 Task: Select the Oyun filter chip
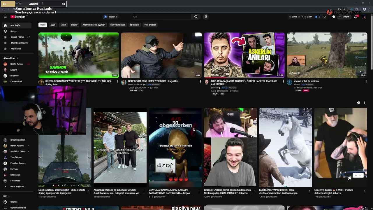coord(53,25)
